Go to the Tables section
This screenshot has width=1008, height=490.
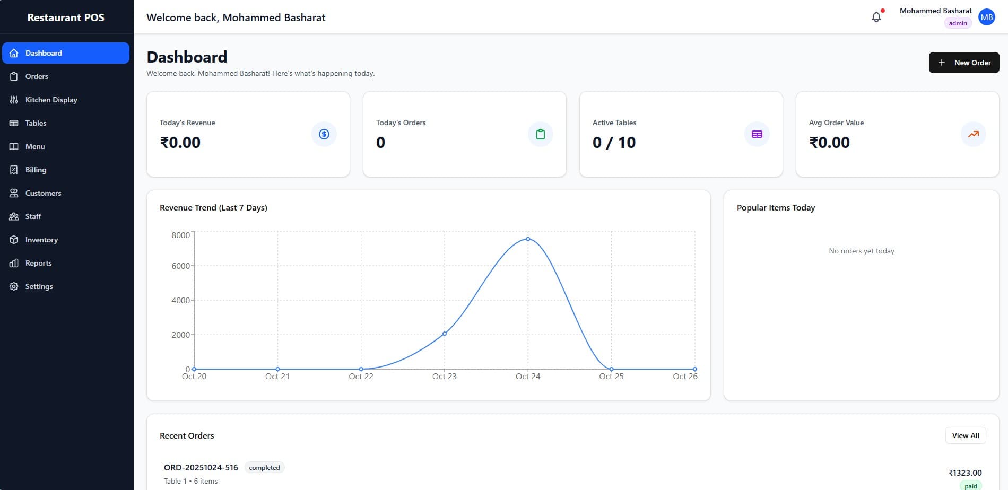point(36,123)
